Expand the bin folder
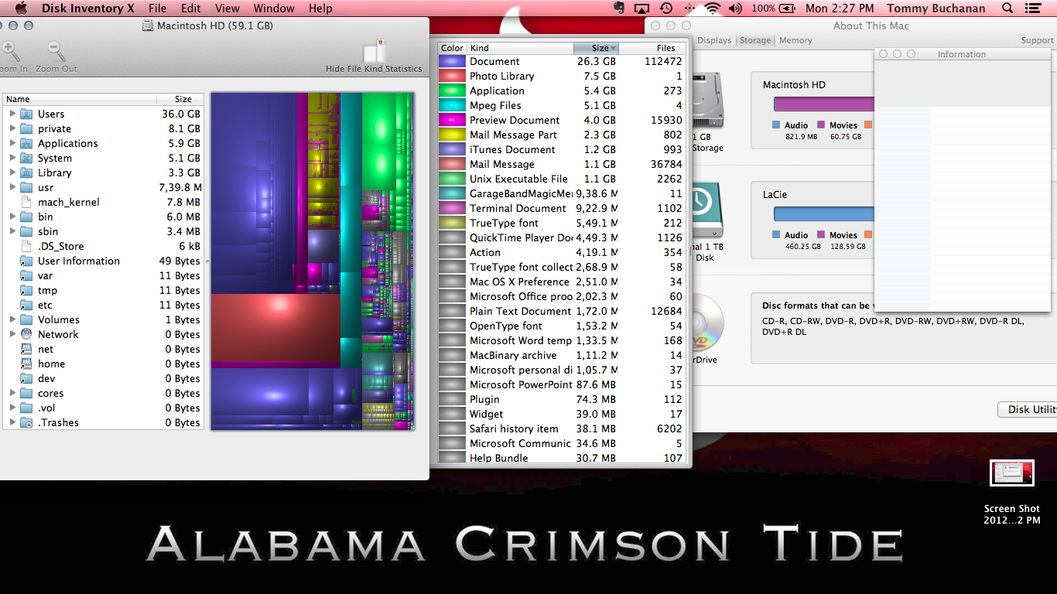Viewport: 1057px width, 594px height. (x=12, y=217)
